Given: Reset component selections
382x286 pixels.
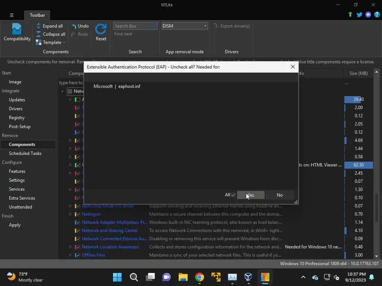Looking at the screenshot, I should 101,32.
